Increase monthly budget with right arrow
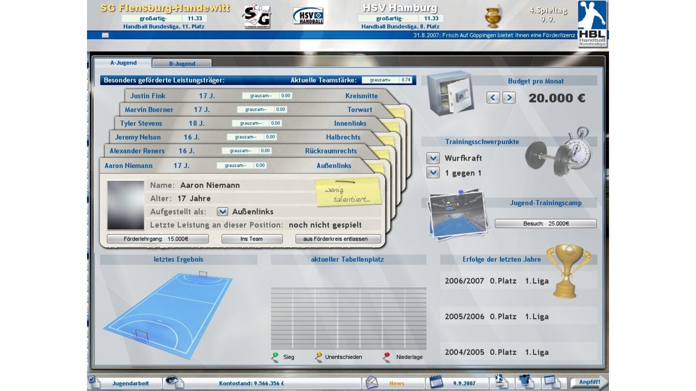This screenshot has width=696, height=391. coord(509,98)
